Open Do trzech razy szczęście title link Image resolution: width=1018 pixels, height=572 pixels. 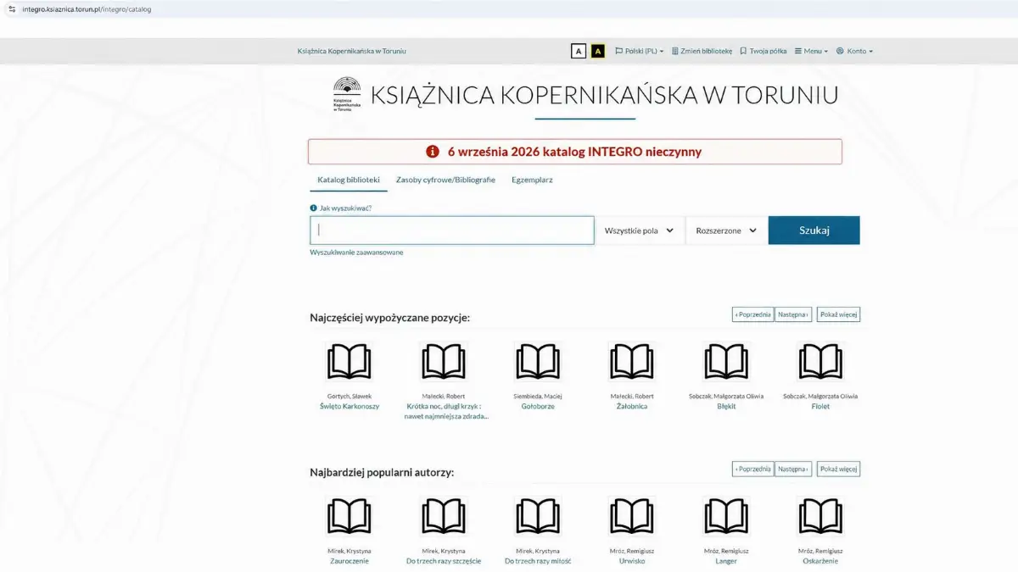point(444,561)
